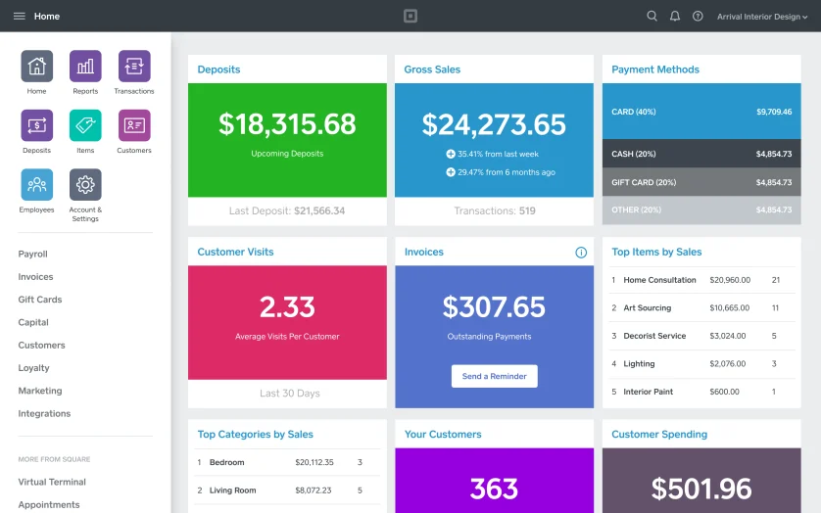Open the Deposits sidebar icon
821x513 pixels.
(36, 125)
